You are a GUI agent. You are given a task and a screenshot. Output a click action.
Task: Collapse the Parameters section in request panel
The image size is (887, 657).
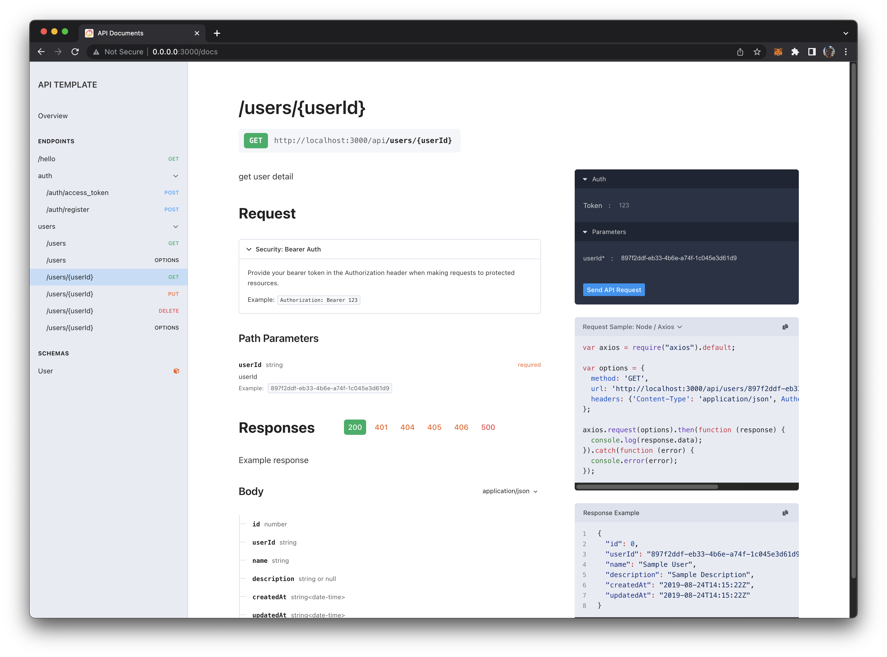pos(584,232)
